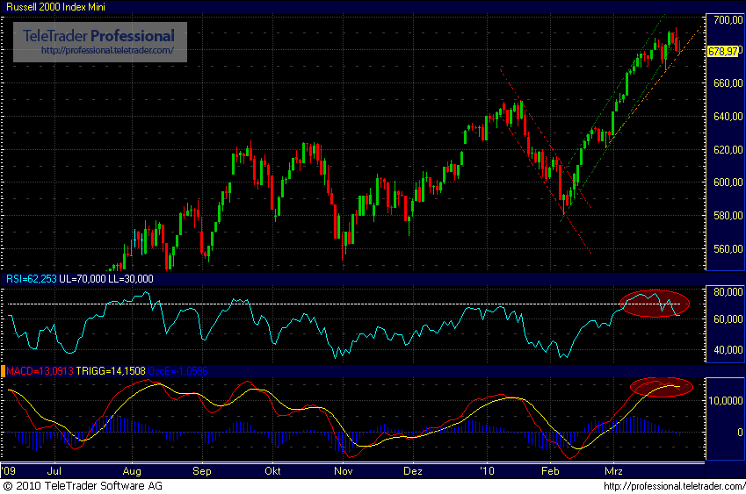Click the TRIGG=14,1508 trigger label
This screenshot has height=494, width=746.
[x=111, y=371]
